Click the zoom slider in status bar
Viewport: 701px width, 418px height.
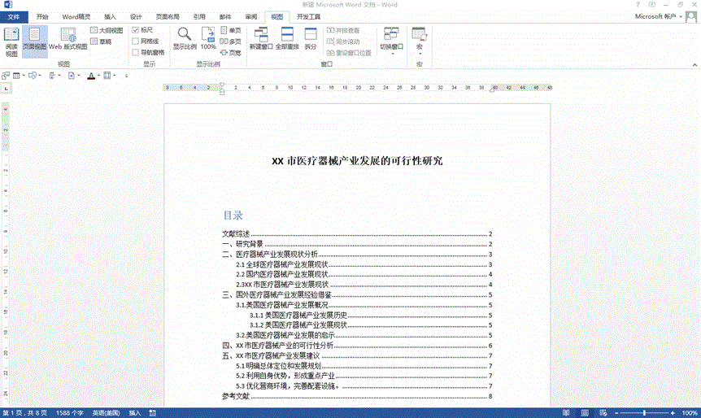(x=642, y=413)
